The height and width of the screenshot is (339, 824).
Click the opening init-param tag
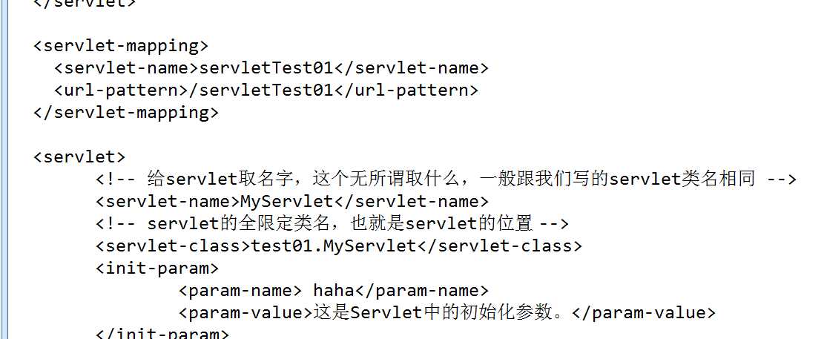click(157, 268)
